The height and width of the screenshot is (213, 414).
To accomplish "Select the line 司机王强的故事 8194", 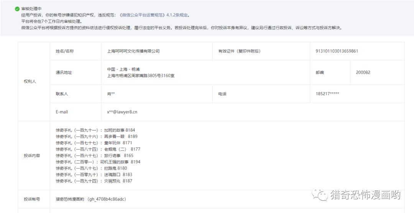I will tap(98, 162).
